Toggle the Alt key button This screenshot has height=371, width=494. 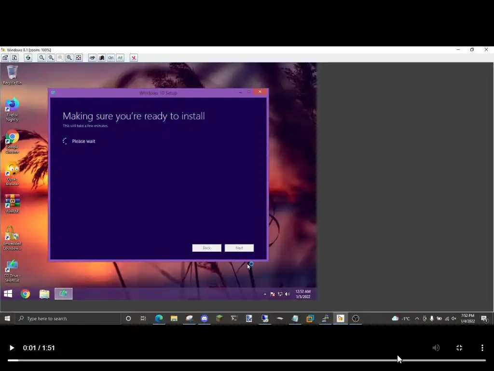[120, 58]
